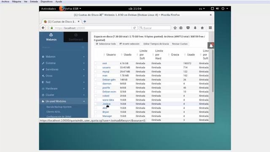This screenshot has height=152, width=270.
Task: Open the Ver menu
Action: [x=25, y=2]
